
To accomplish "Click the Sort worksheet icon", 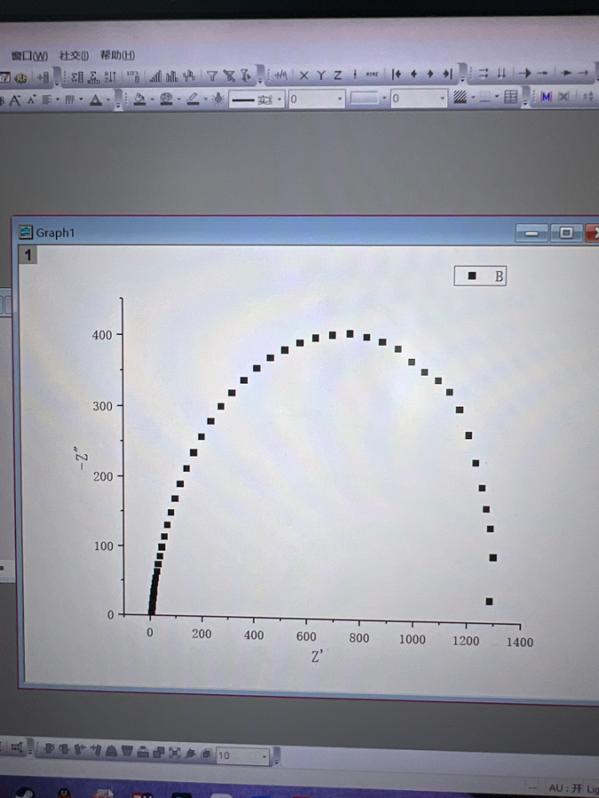I will point(110,76).
